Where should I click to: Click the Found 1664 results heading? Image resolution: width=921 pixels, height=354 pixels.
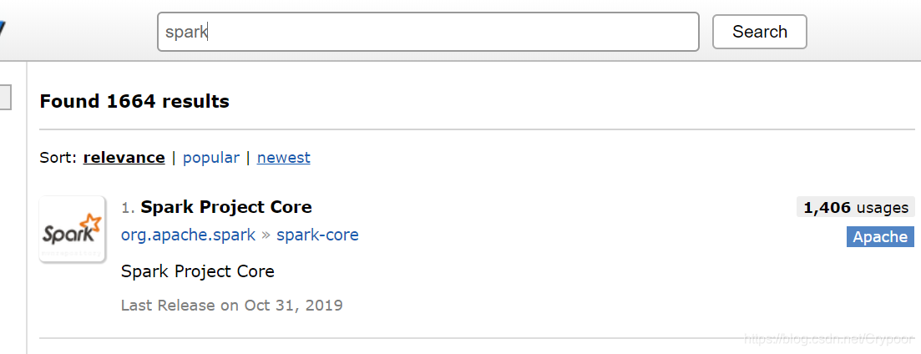coord(134,102)
